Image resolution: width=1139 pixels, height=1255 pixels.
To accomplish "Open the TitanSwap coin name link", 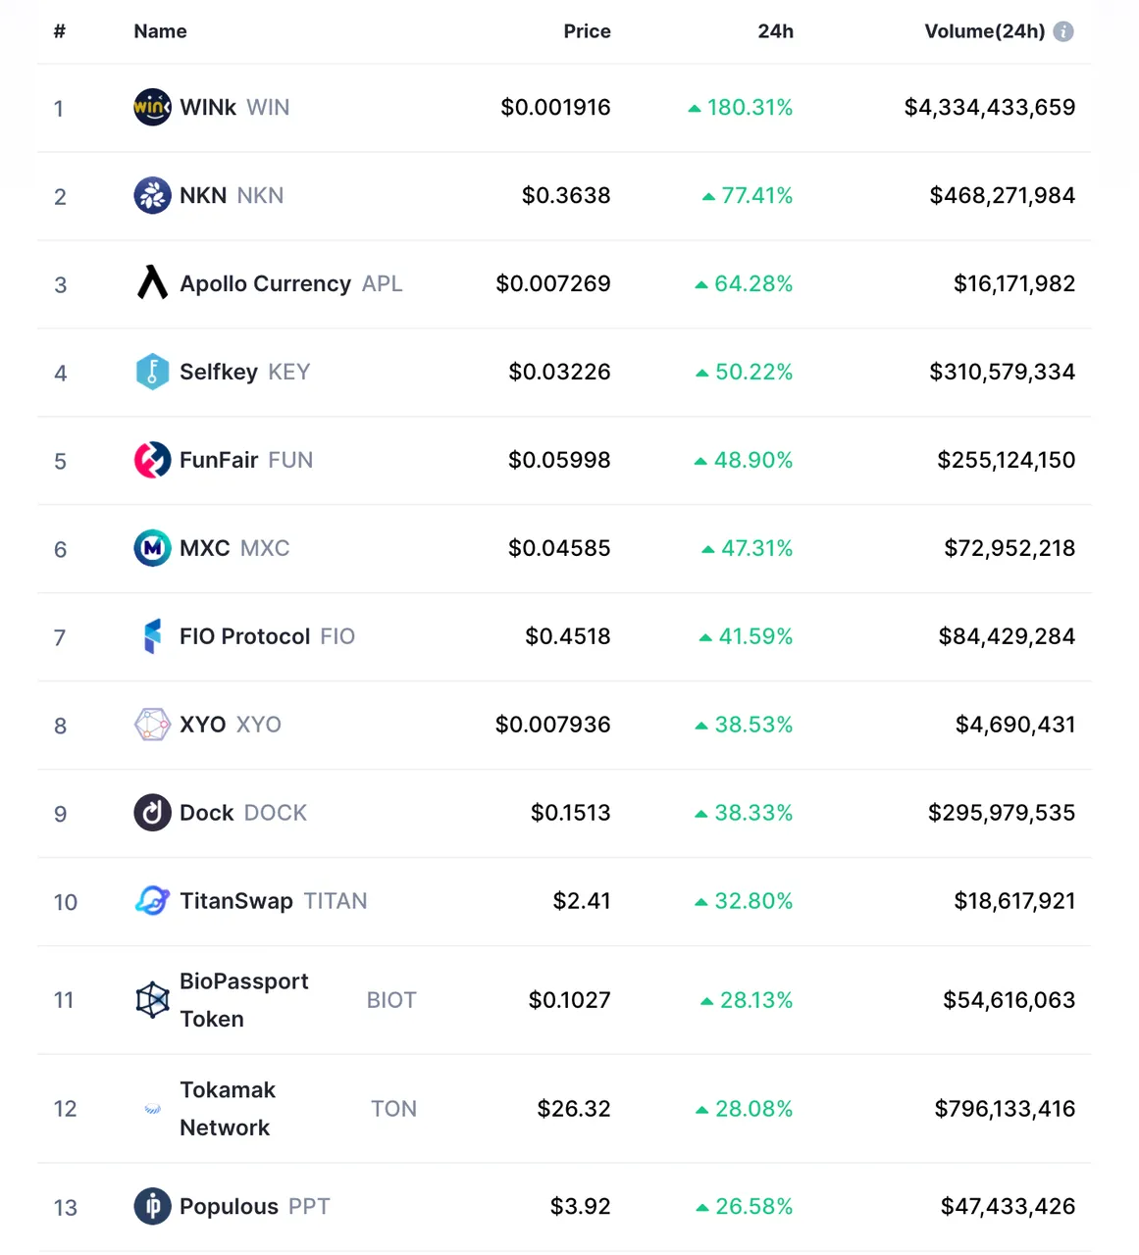I will (x=236, y=901).
